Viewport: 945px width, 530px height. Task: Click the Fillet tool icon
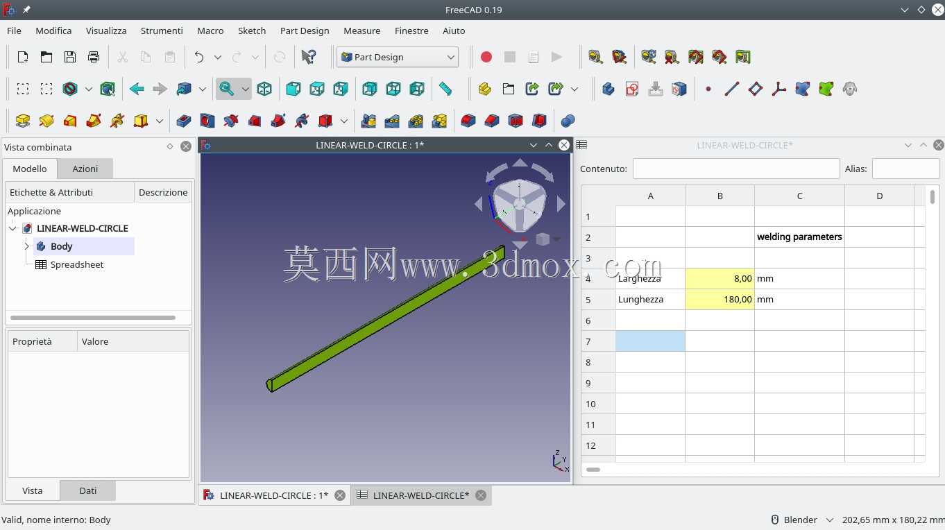(468, 121)
